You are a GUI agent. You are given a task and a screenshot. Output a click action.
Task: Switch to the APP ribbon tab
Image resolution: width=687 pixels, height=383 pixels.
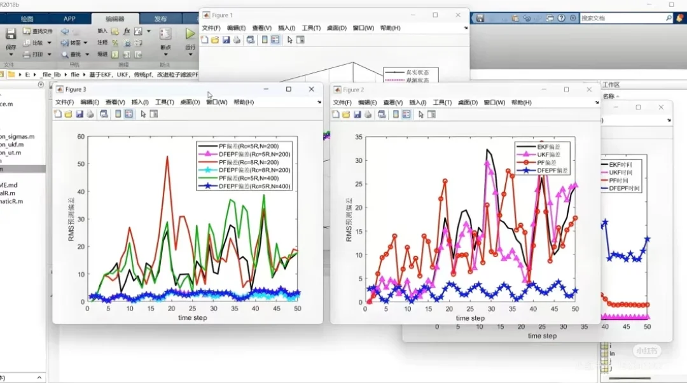(x=69, y=19)
